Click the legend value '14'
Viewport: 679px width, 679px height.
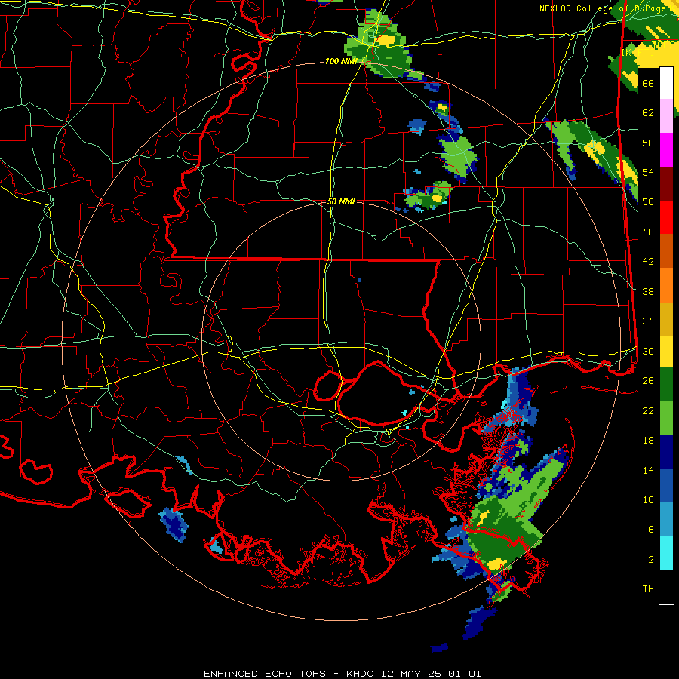coord(648,470)
